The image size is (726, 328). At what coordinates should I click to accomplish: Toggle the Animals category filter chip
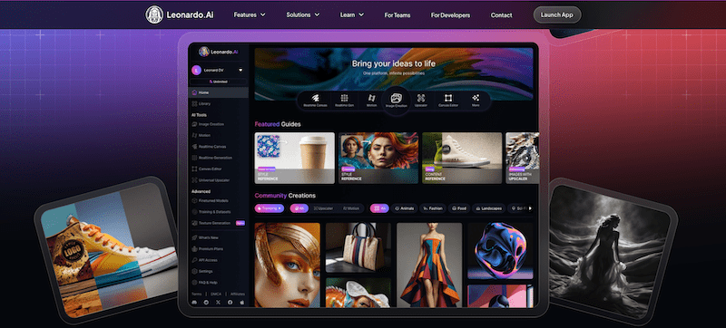404,208
